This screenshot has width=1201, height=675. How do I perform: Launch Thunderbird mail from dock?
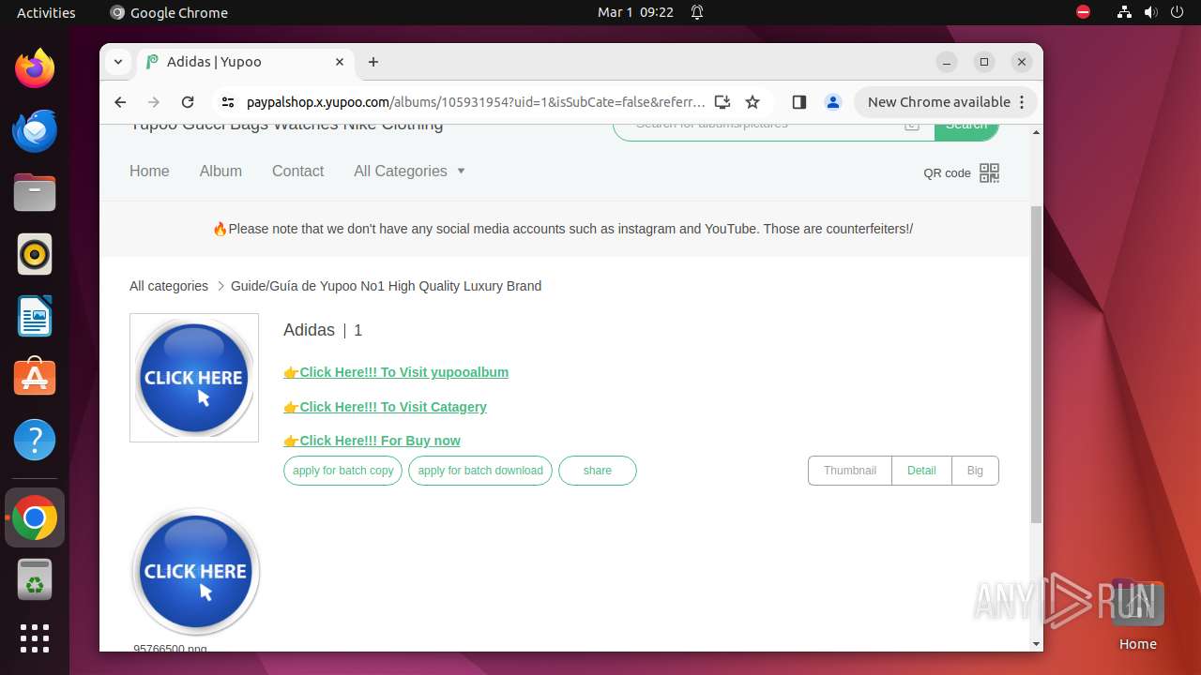35,130
